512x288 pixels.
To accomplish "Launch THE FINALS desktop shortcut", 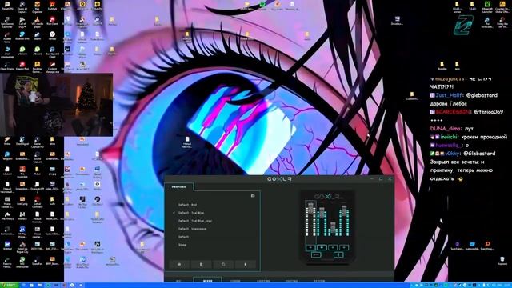I will 7,215.
